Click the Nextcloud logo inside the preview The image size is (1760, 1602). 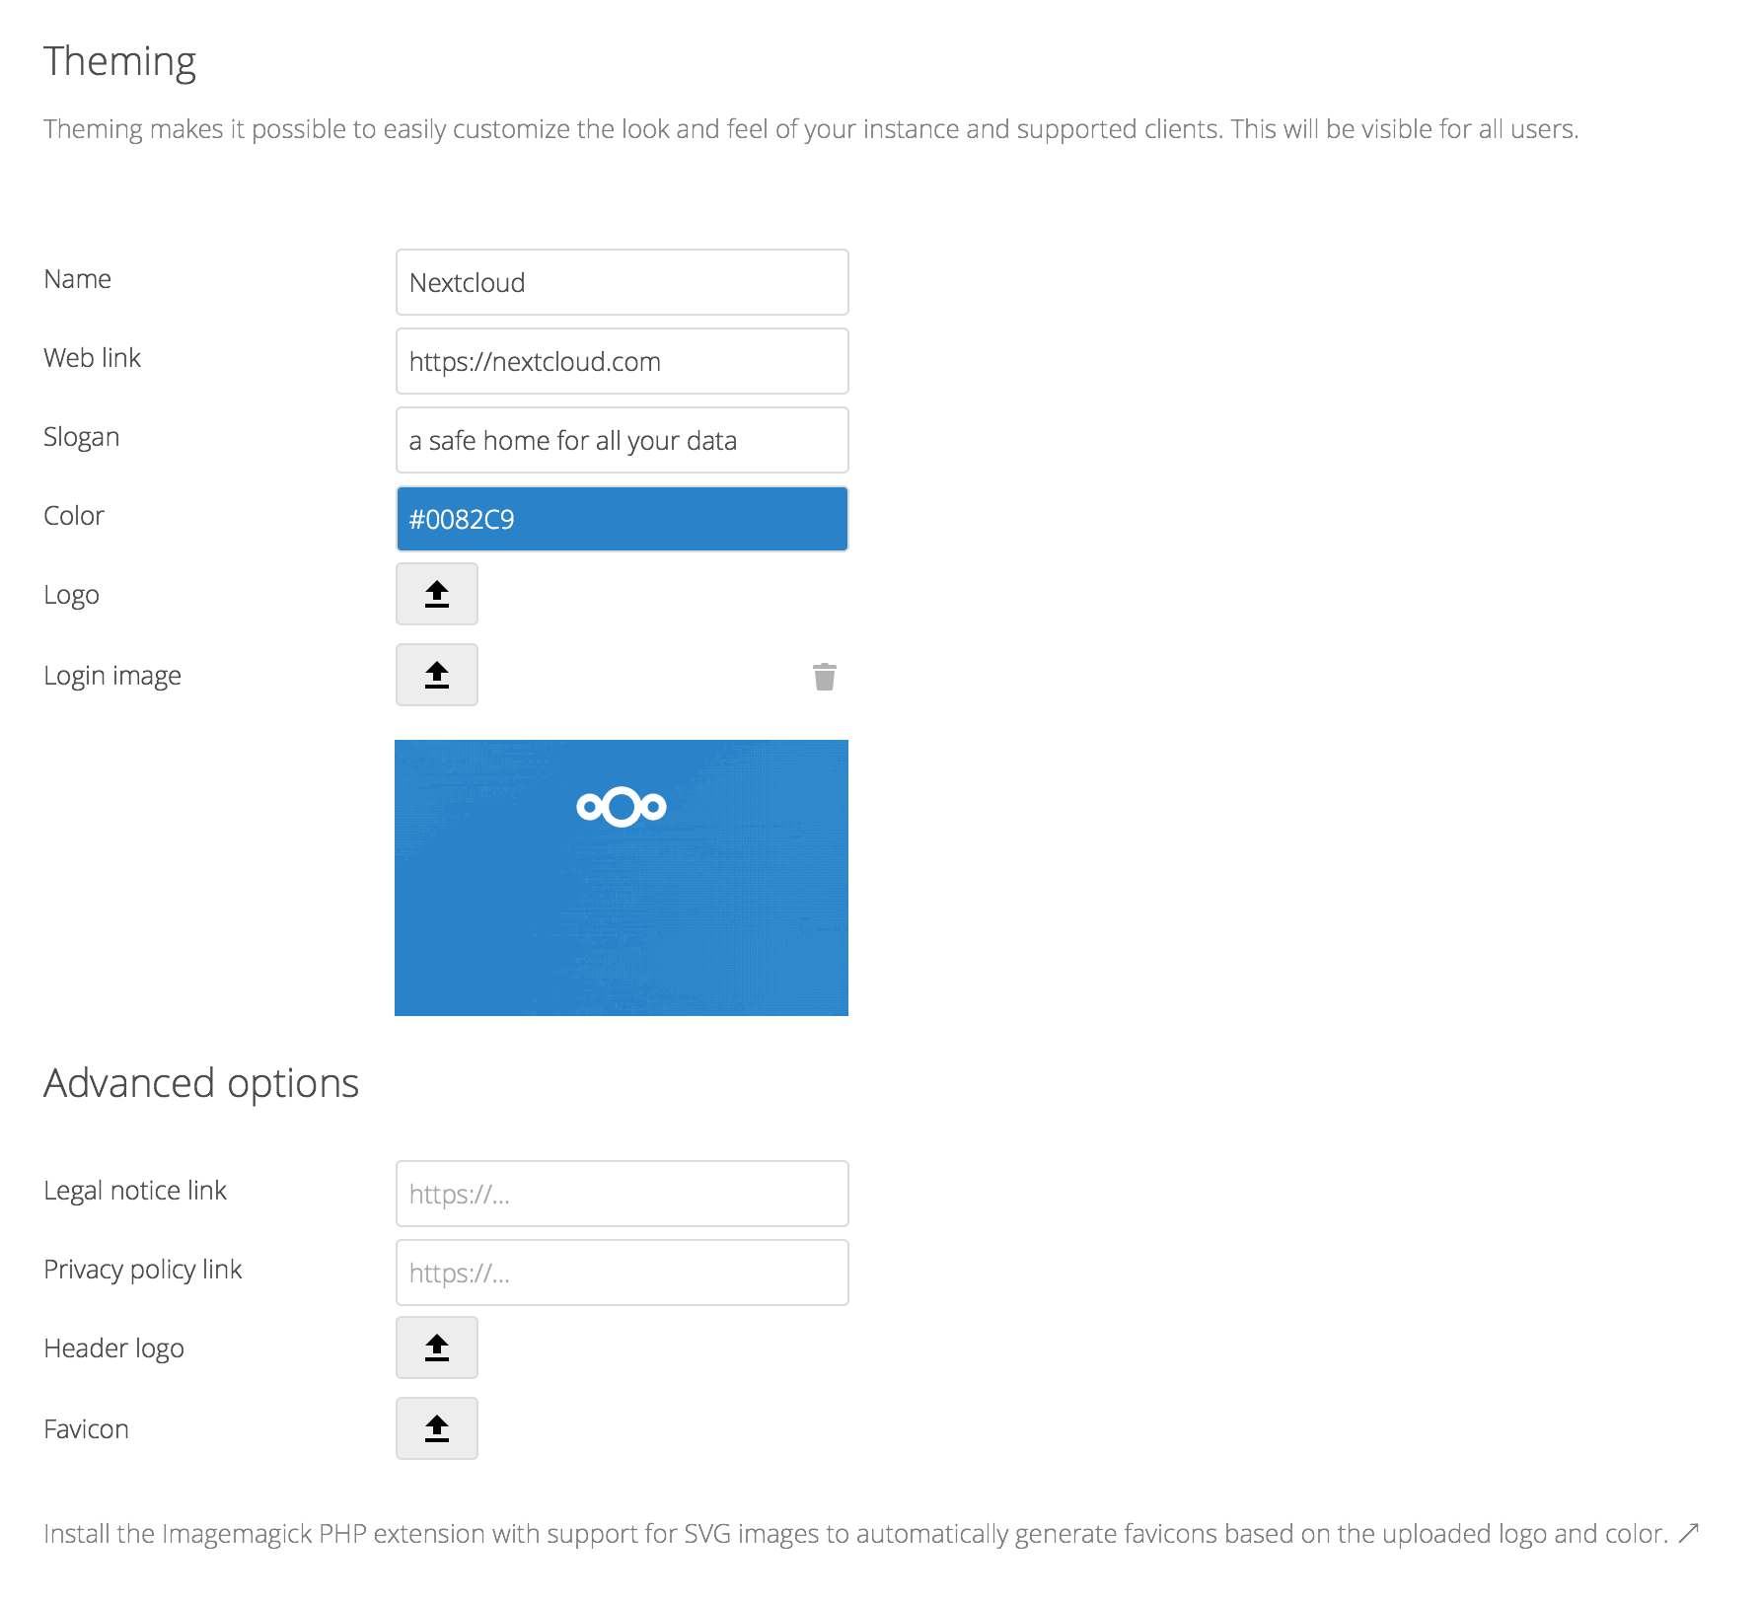tap(621, 807)
